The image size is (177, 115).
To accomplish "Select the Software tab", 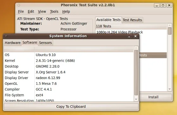I will (30, 43).
